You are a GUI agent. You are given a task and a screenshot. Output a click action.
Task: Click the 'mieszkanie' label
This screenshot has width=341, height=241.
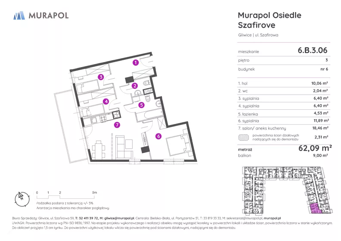(x=248, y=52)
